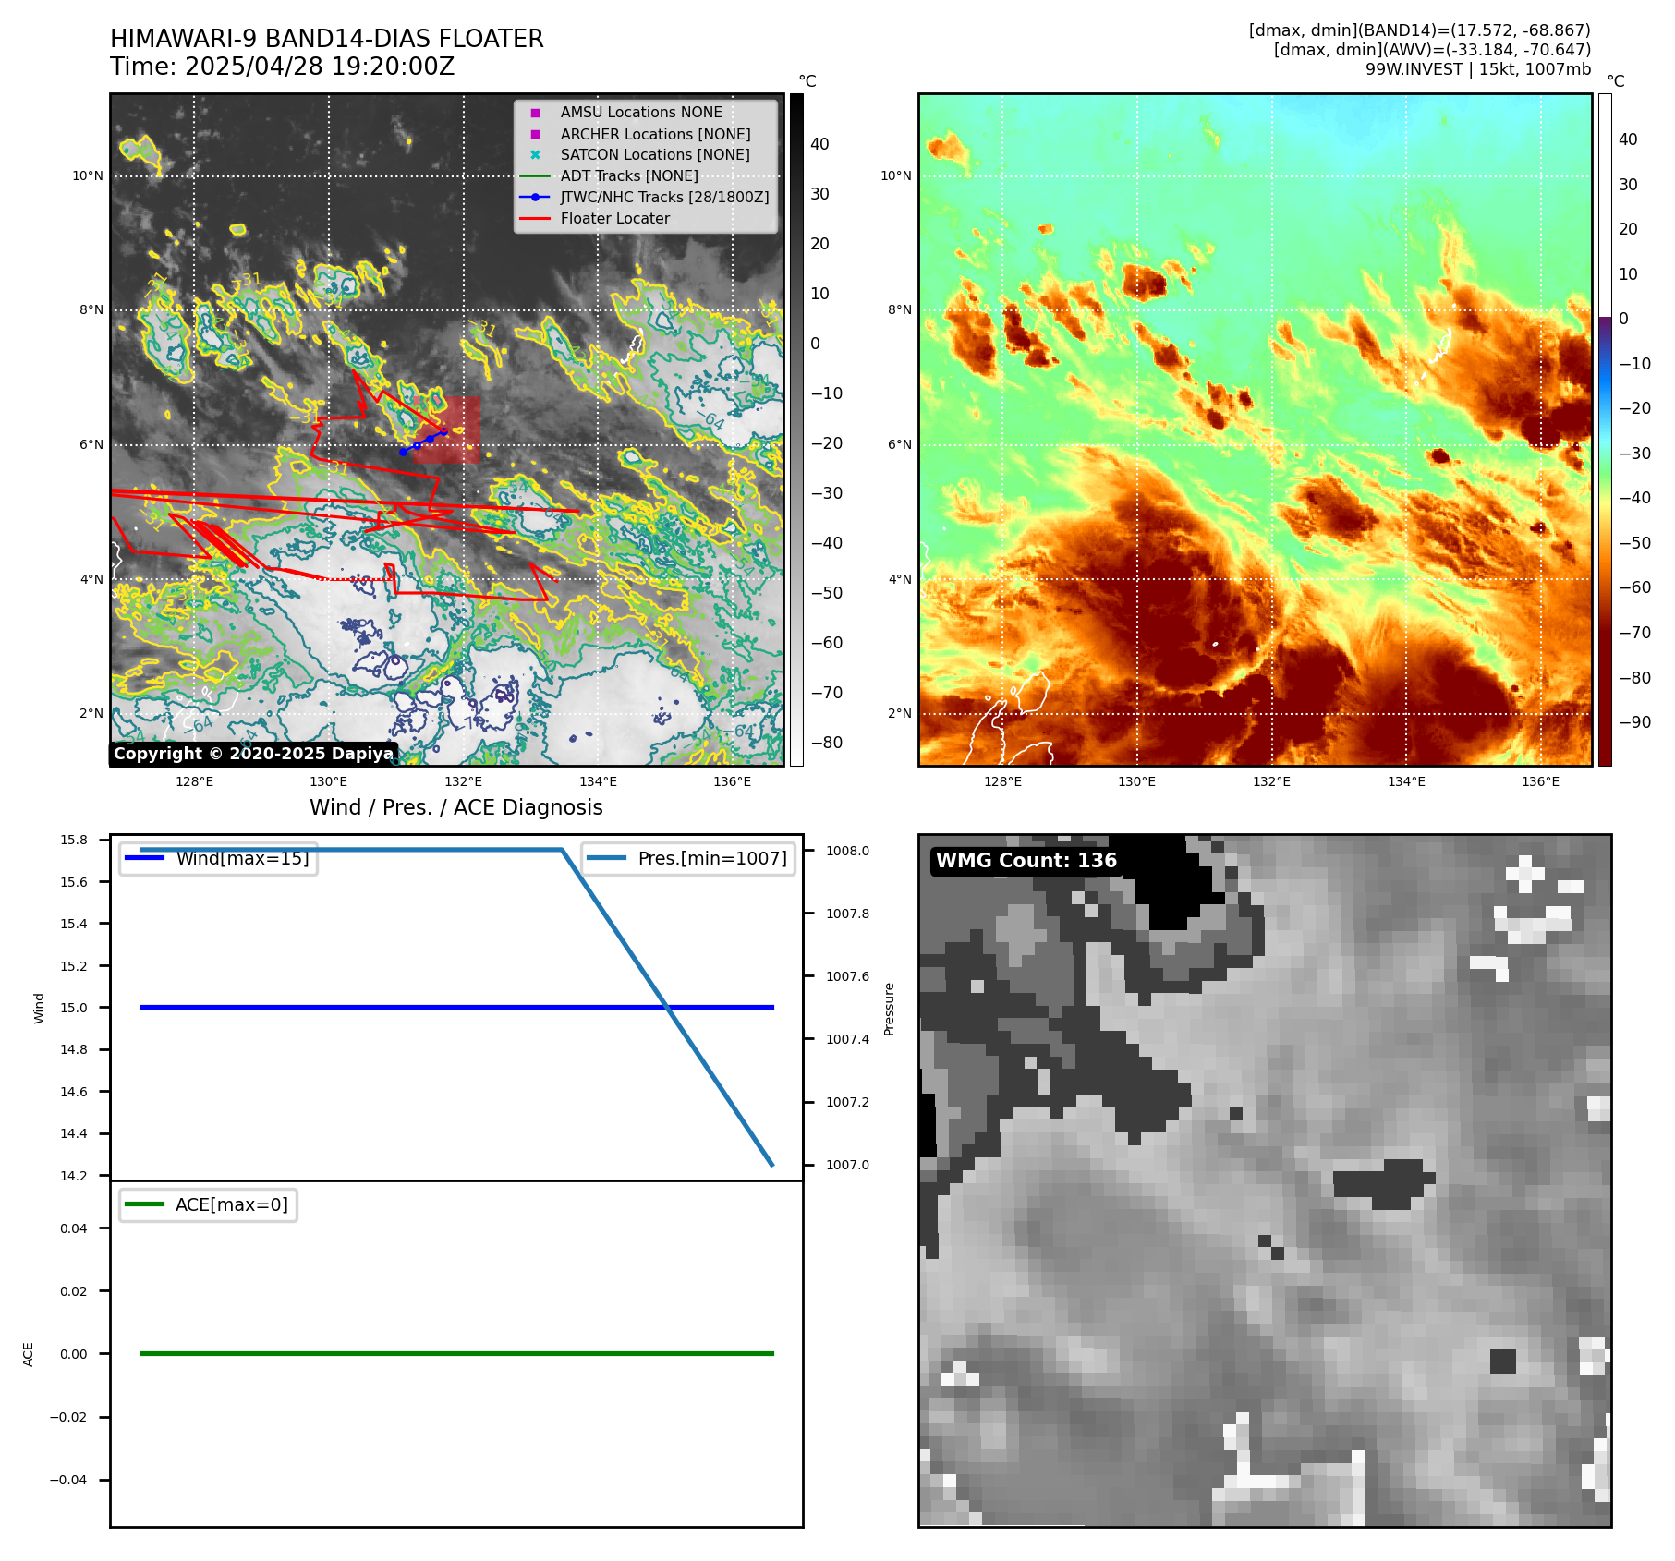The image size is (1675, 1561).
Task: Click the ACE[max=0] legend label
Action: pyautogui.click(x=232, y=1204)
